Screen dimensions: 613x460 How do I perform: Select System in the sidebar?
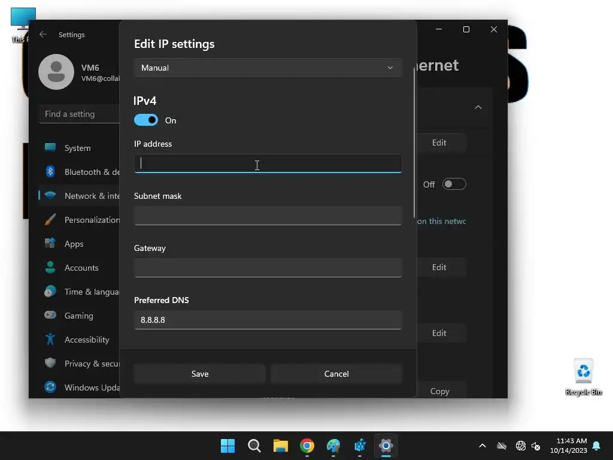[x=77, y=148]
